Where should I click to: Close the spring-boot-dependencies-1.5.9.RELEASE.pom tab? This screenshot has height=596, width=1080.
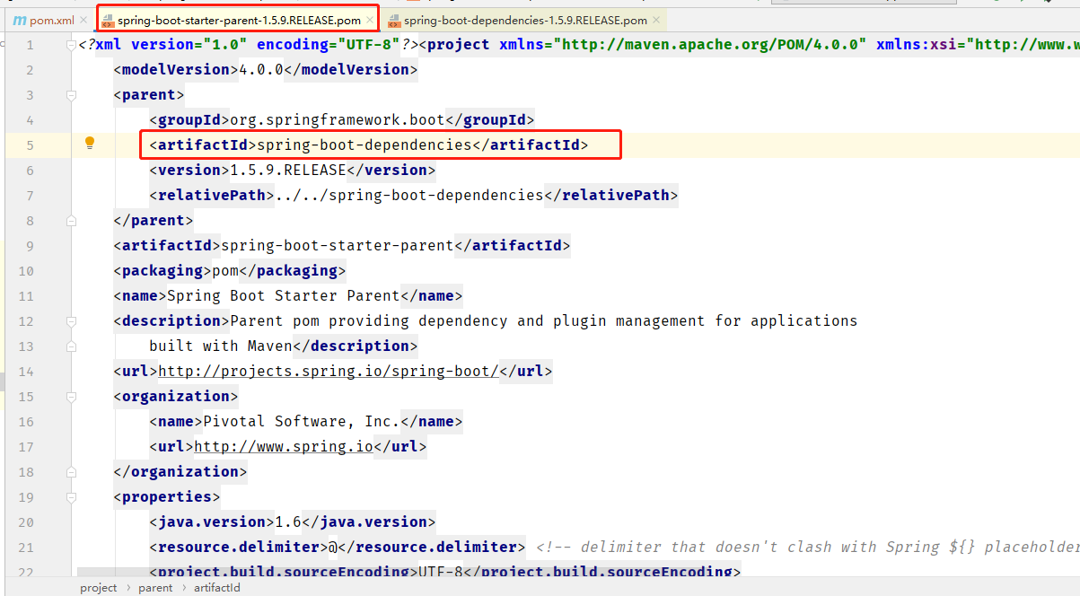tap(656, 20)
